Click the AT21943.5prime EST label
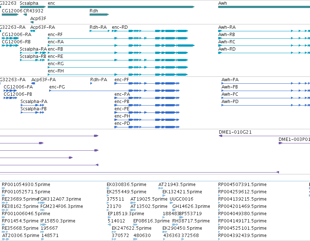This screenshot has width=310, height=241. (x=177, y=185)
